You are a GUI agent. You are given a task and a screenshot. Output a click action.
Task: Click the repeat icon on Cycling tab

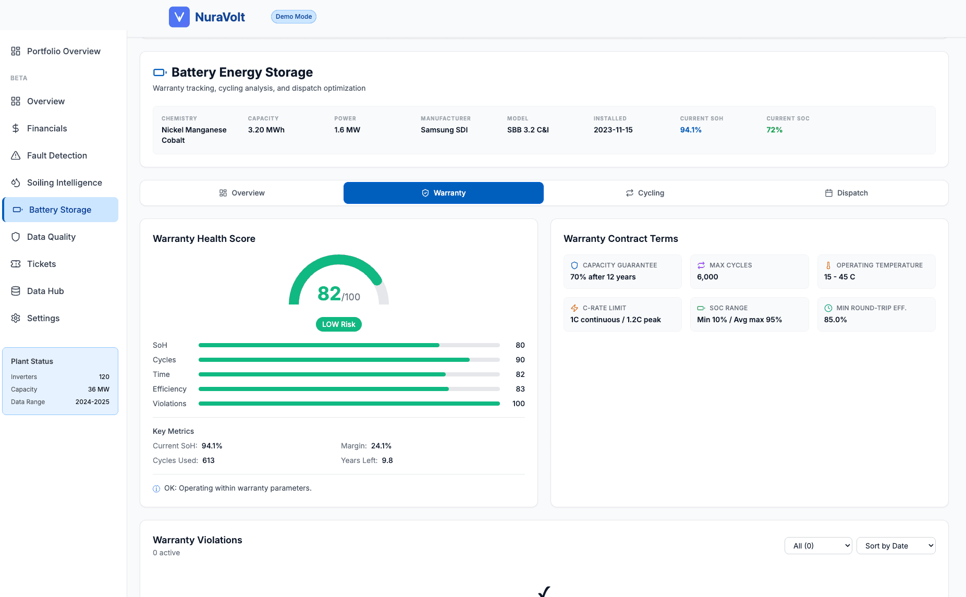630,193
